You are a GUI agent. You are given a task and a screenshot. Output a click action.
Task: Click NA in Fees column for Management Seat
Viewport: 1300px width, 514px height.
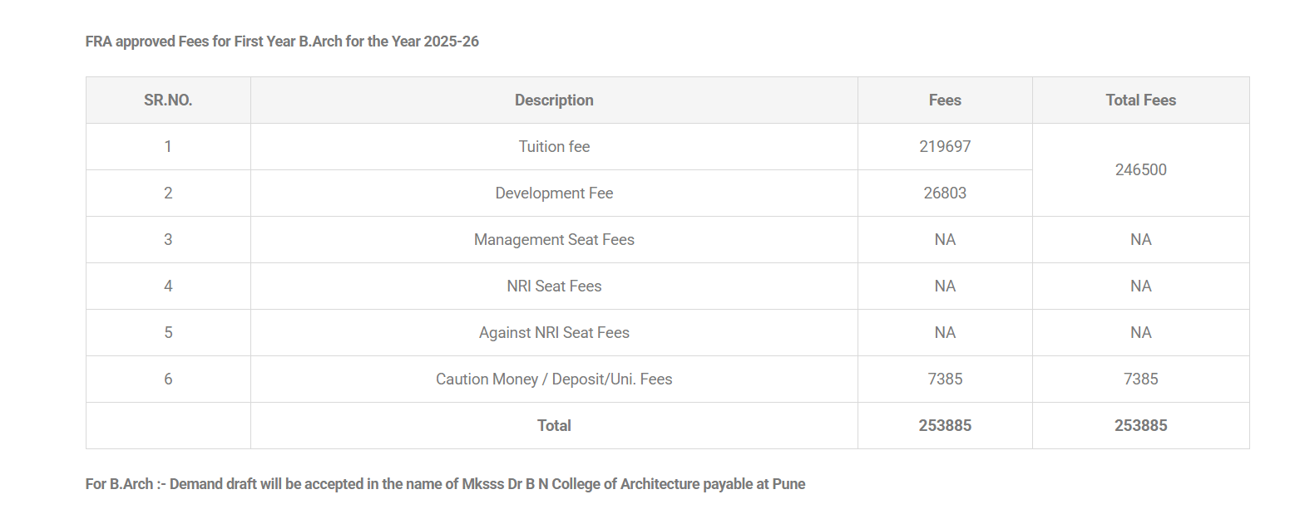click(x=945, y=240)
